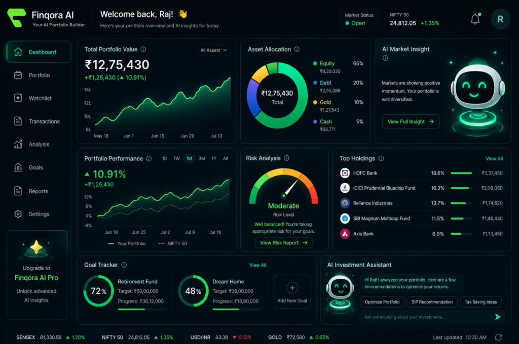Image resolution: width=519 pixels, height=344 pixels.
Task: Open the All Assets dropdown
Action: pyautogui.click(x=213, y=50)
